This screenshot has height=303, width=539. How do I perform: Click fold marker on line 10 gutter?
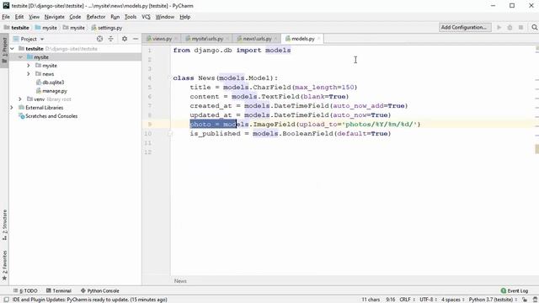tap(170, 134)
